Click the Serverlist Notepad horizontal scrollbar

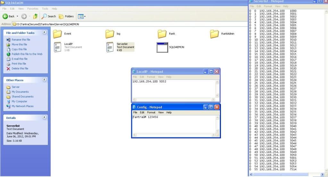click(x=285, y=174)
